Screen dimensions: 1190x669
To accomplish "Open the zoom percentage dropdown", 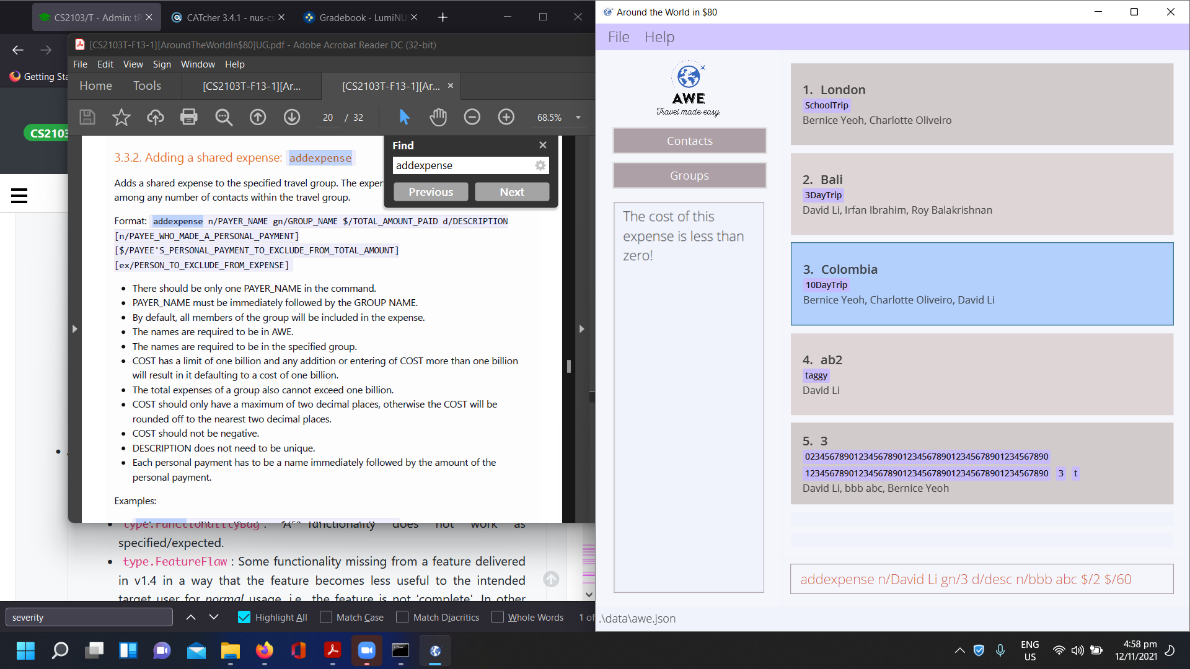I will 578,118.
